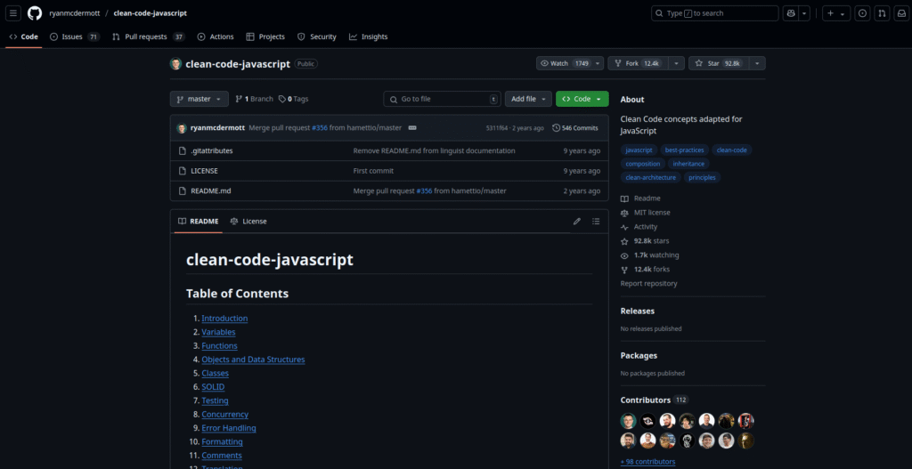Jump to the SOLID section
Image resolution: width=912 pixels, height=469 pixels.
click(213, 387)
